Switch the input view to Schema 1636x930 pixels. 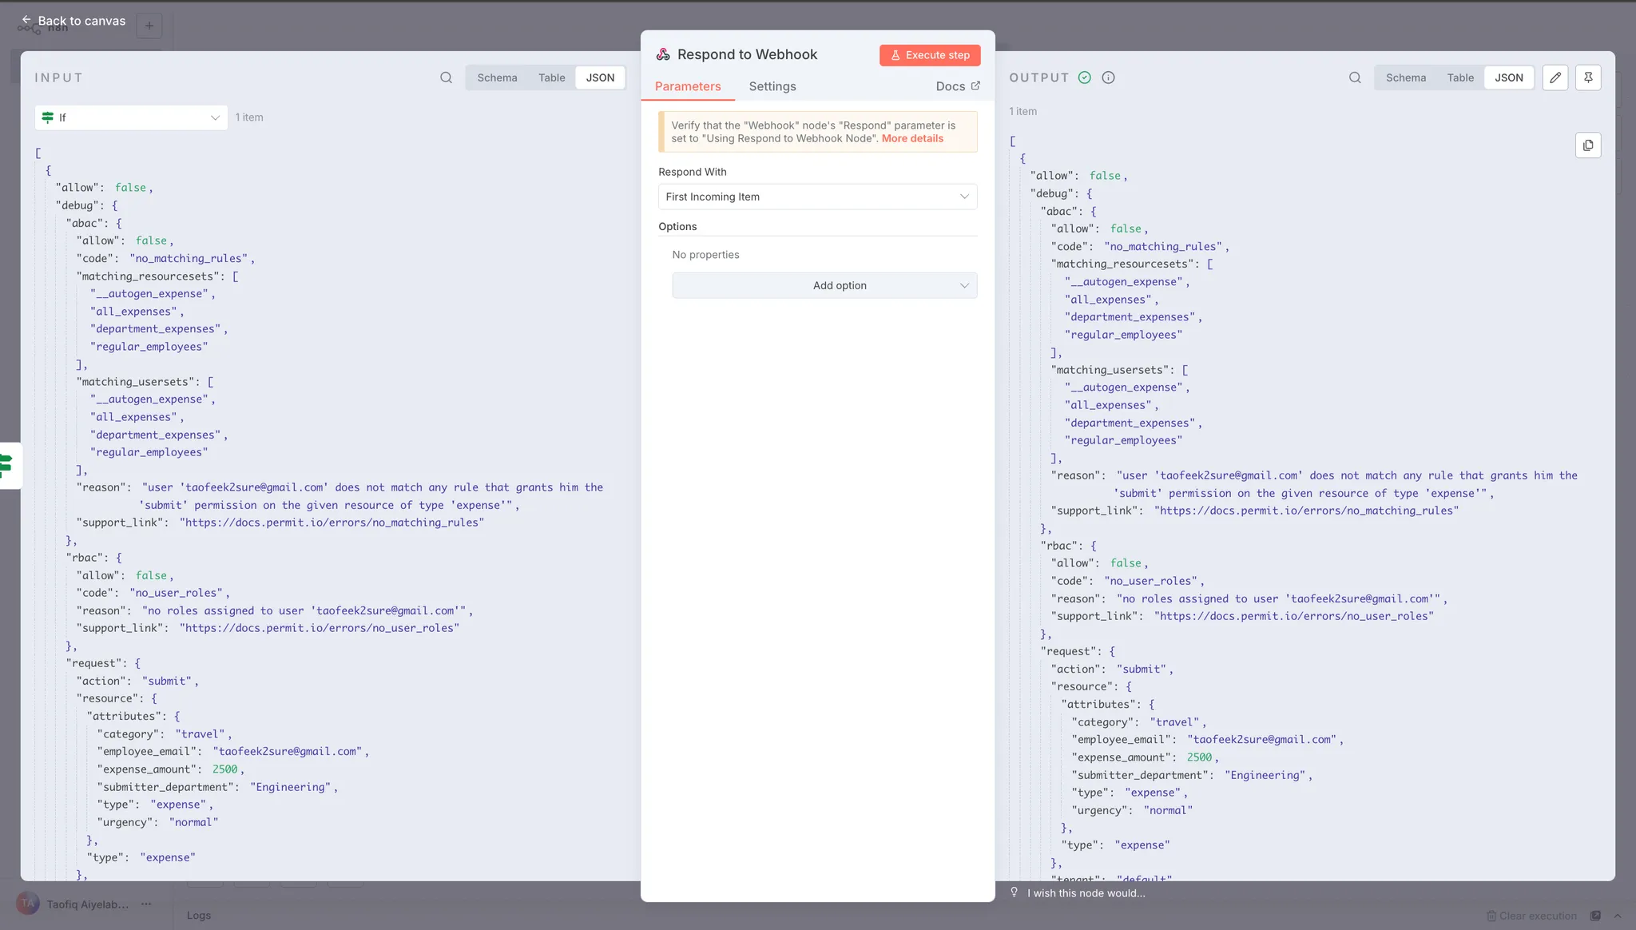click(497, 77)
